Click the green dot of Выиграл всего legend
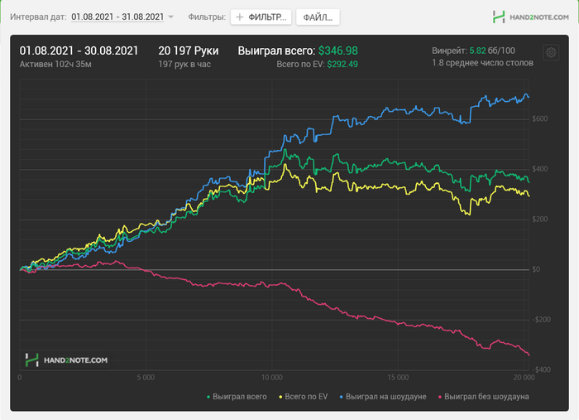The width and height of the screenshot is (579, 420). (x=208, y=397)
